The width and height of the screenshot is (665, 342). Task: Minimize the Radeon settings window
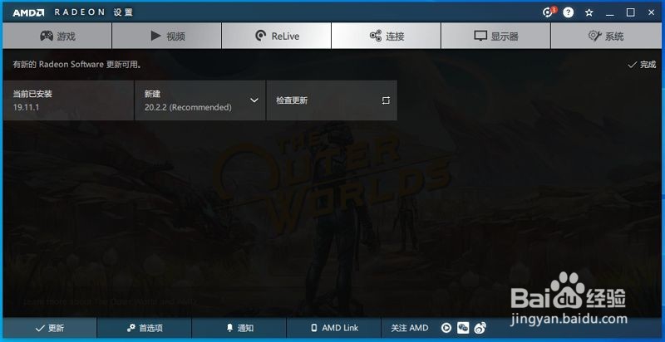(x=610, y=12)
